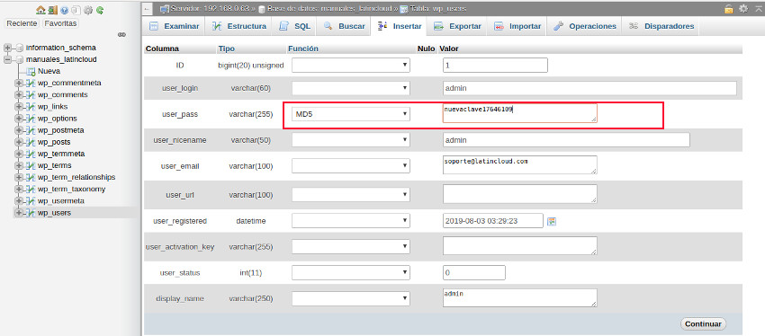This screenshot has width=765, height=336.
Task: Click the server icon in breadcrumb
Action: [165, 9]
